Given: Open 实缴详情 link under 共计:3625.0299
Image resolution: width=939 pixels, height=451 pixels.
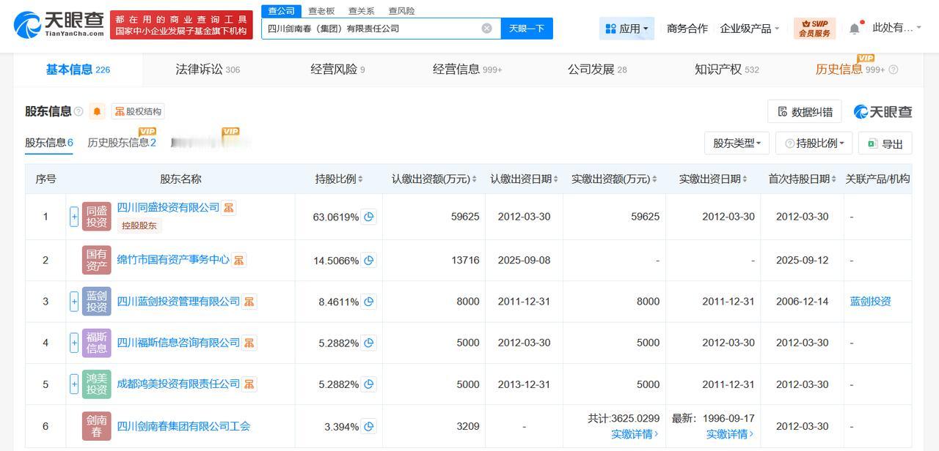Looking at the screenshot, I should [x=635, y=434].
